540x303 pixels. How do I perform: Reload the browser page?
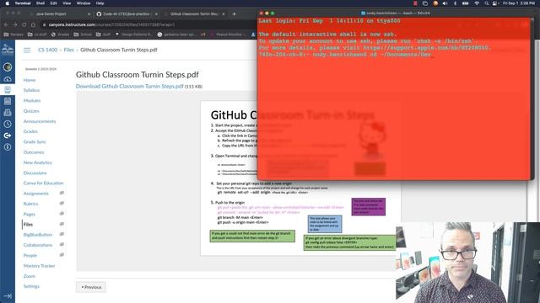coord(24,24)
